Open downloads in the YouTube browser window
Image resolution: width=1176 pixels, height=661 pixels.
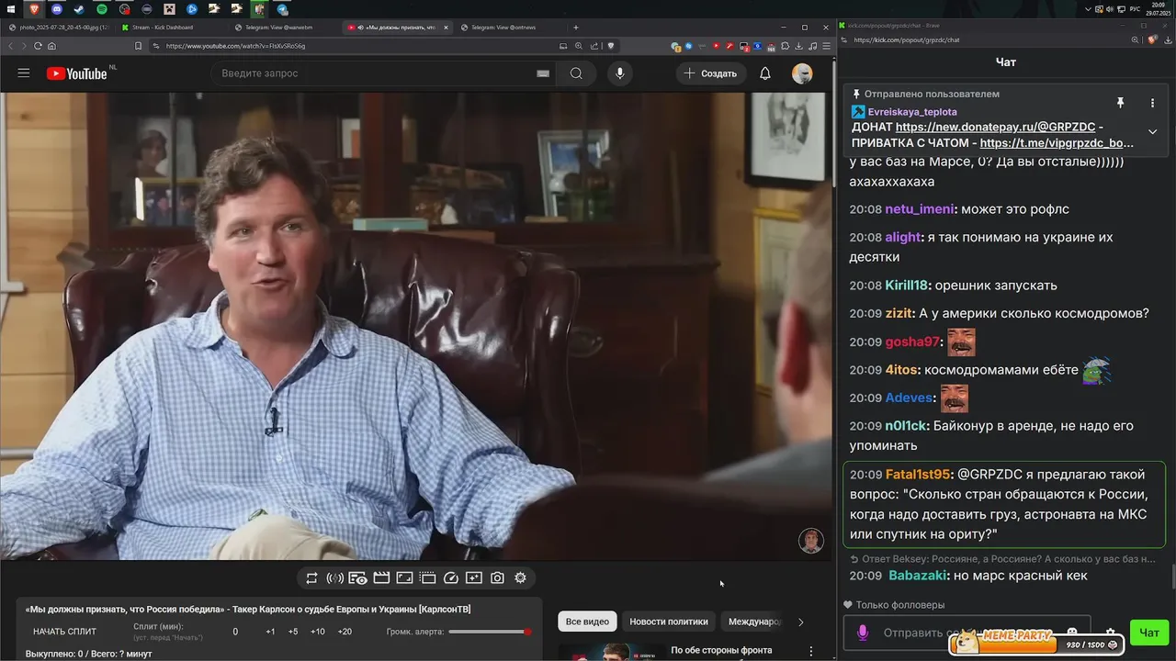799,46
